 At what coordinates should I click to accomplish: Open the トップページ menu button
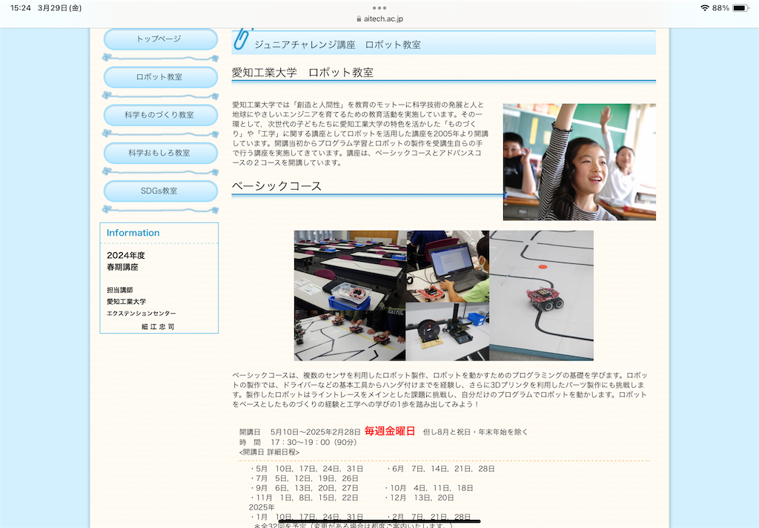pos(160,39)
